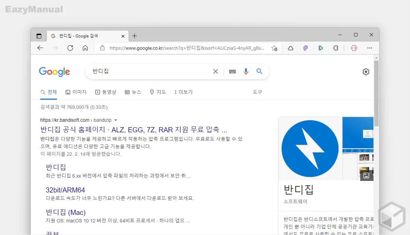Switch to the 동영상 tab
The width and height of the screenshot is (410, 235).
pos(106,92)
